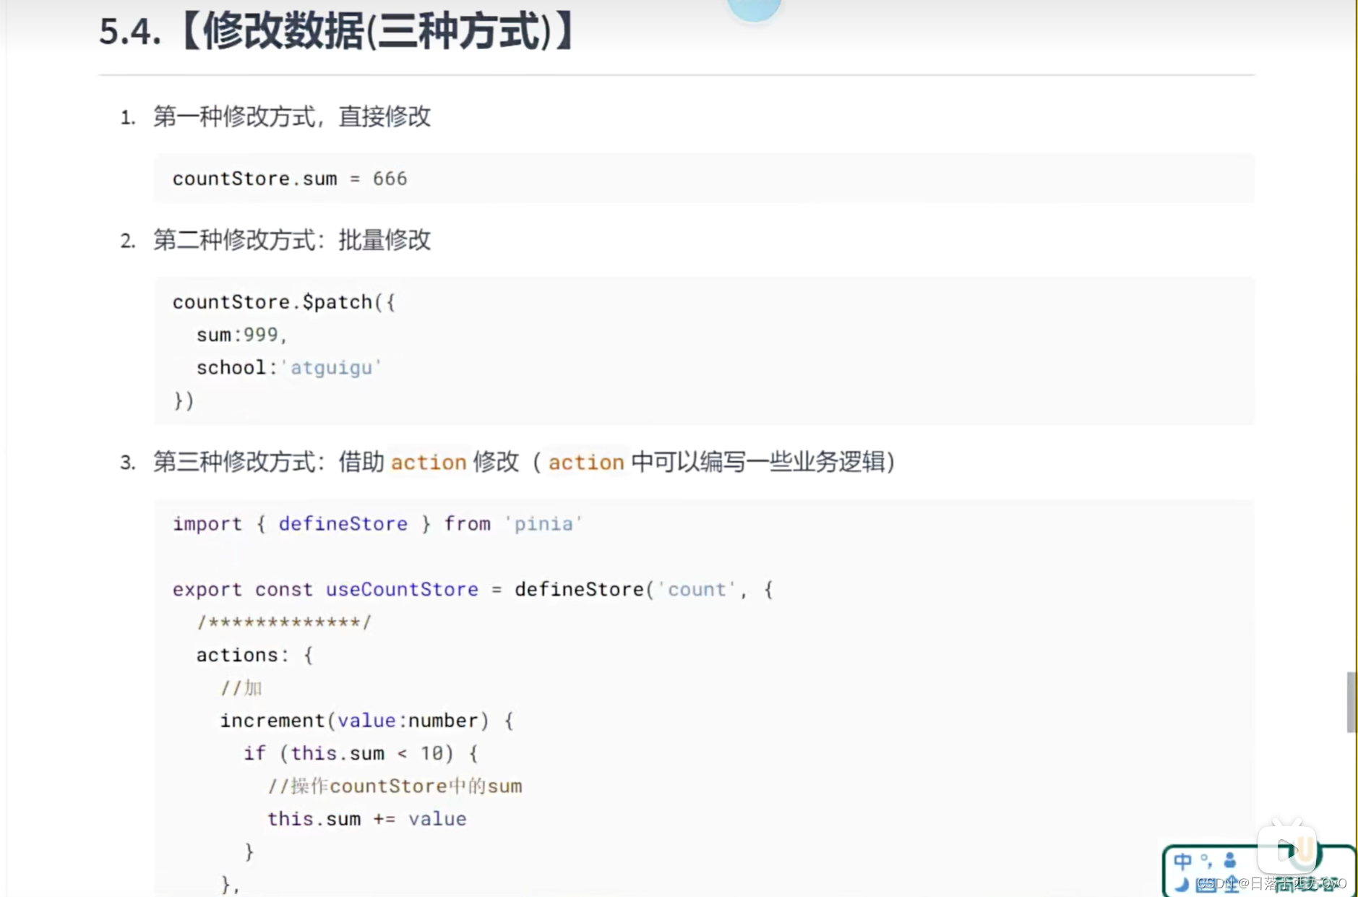Toggle the 中 Chinese input mode indicator
Viewport: 1358px width, 897px height.
click(x=1182, y=862)
